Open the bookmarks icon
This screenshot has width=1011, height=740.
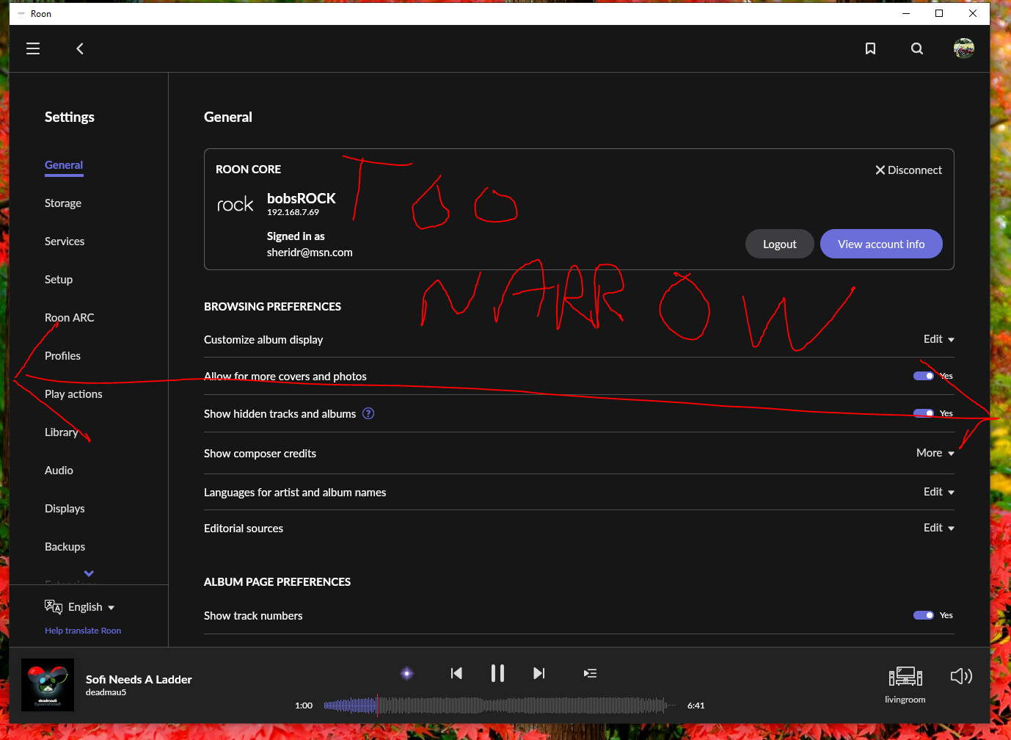870,48
